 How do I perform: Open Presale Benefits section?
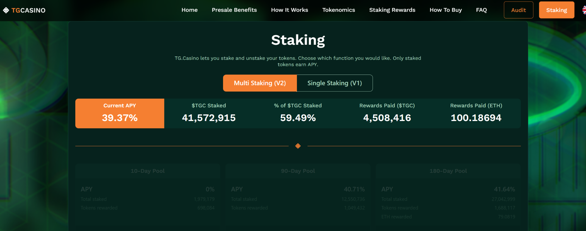coord(234,10)
